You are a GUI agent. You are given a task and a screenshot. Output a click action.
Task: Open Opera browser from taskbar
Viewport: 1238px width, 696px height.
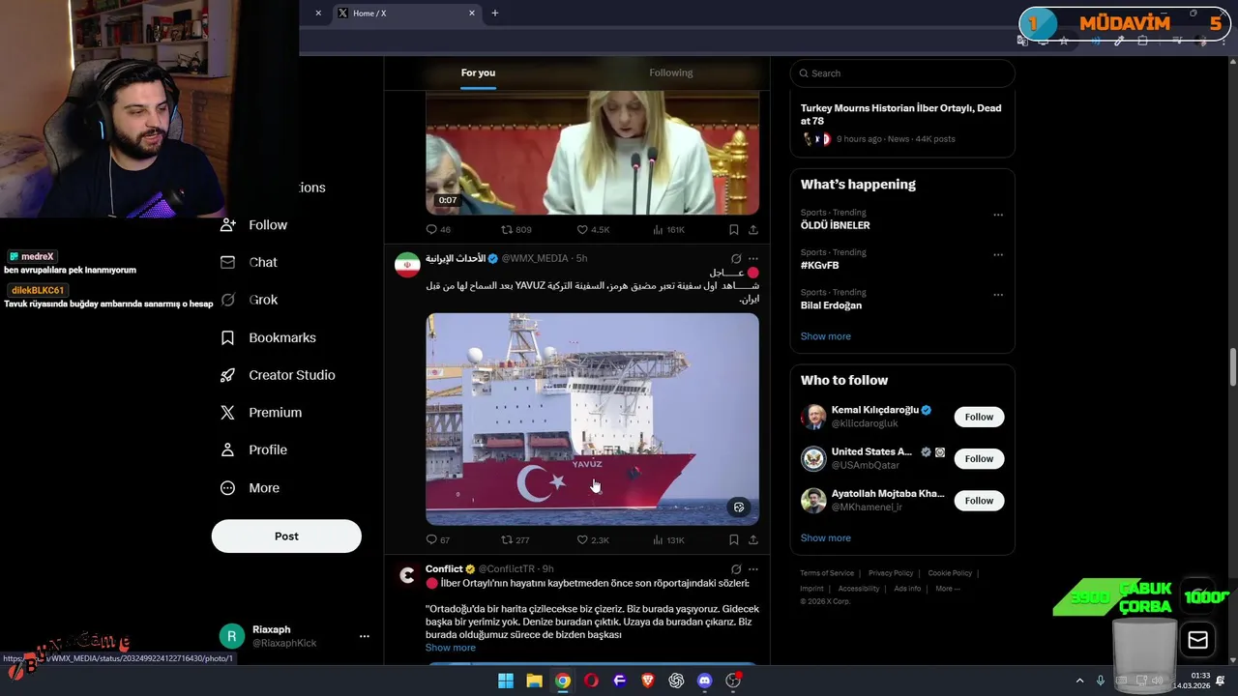pyautogui.click(x=591, y=681)
